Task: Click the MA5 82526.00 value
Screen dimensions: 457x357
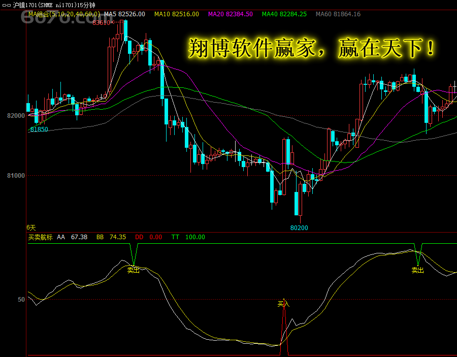Action: pos(124,14)
